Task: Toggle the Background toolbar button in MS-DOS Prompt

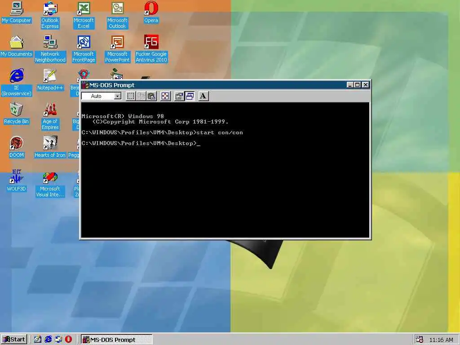Action: (190, 96)
